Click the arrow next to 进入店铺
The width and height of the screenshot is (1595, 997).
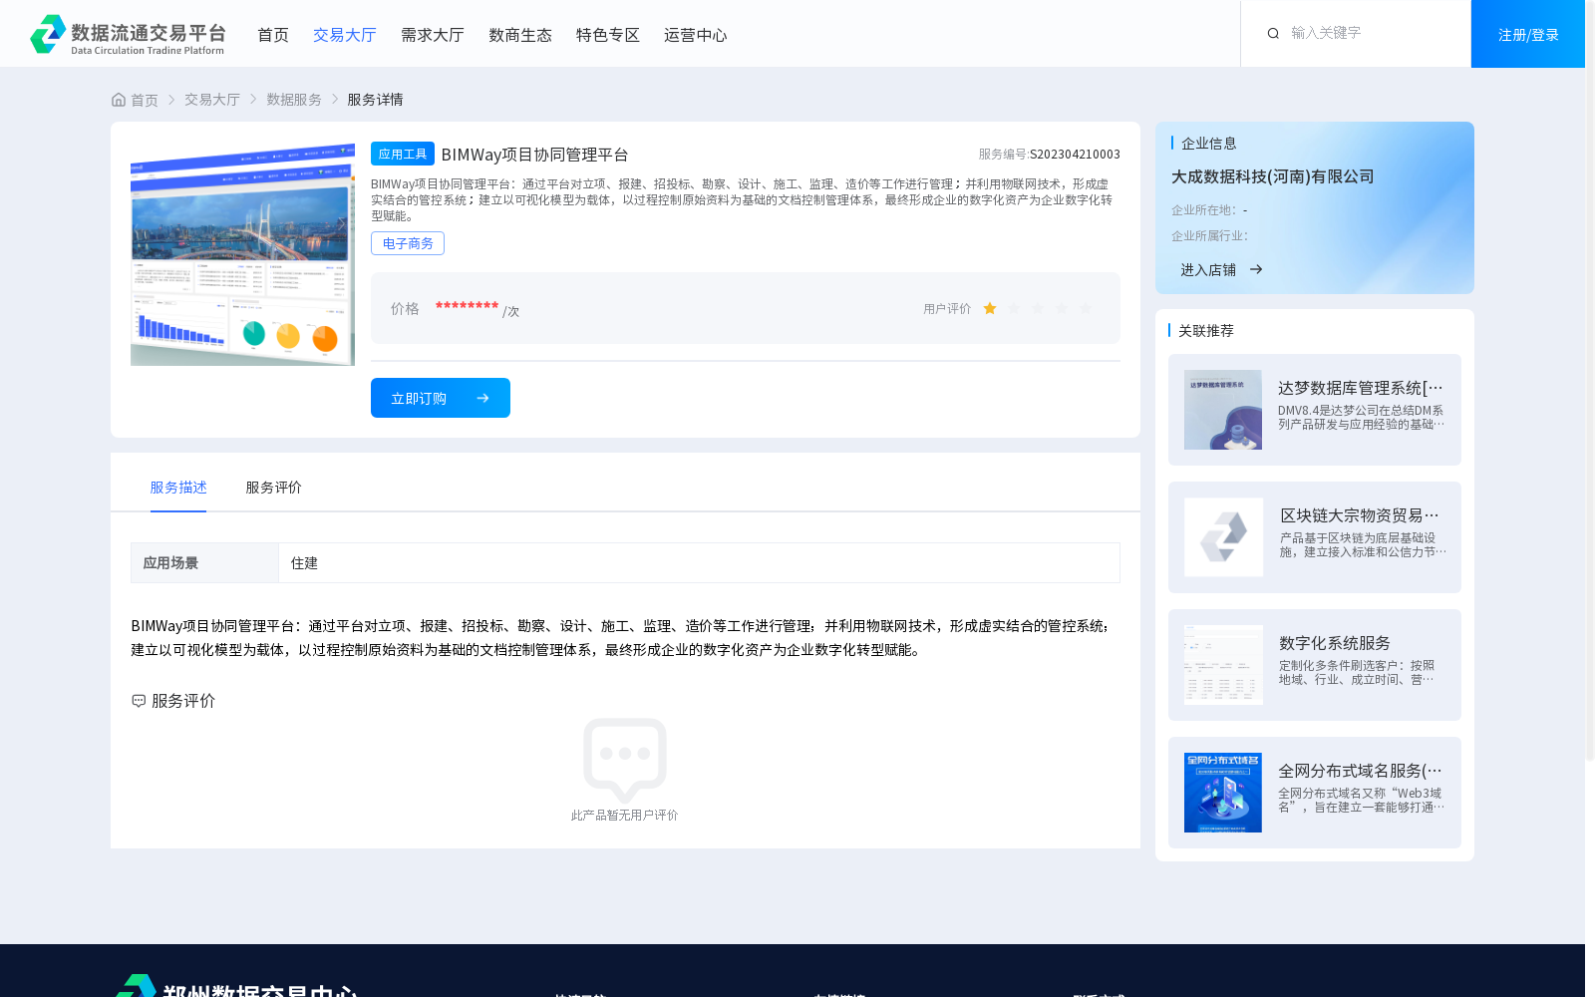pyautogui.click(x=1256, y=269)
